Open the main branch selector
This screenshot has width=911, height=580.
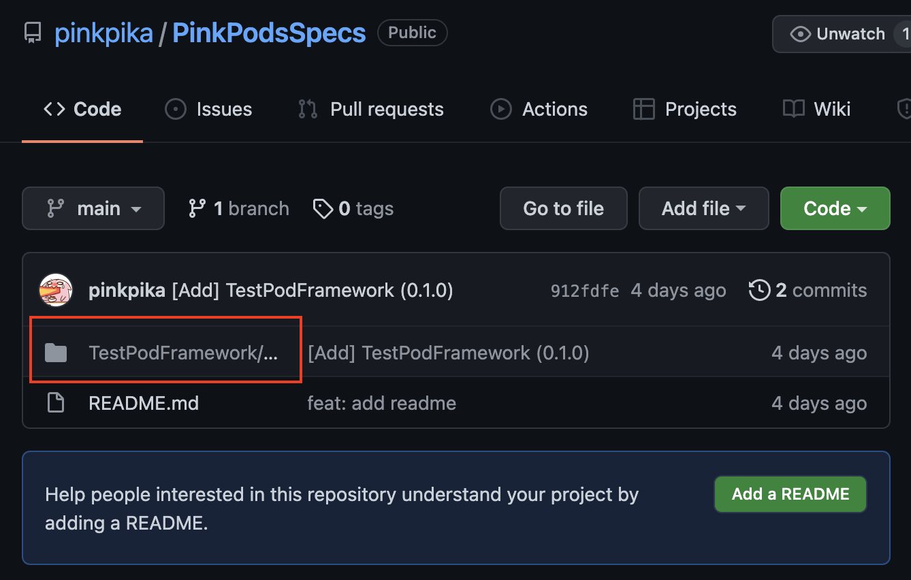coord(93,208)
